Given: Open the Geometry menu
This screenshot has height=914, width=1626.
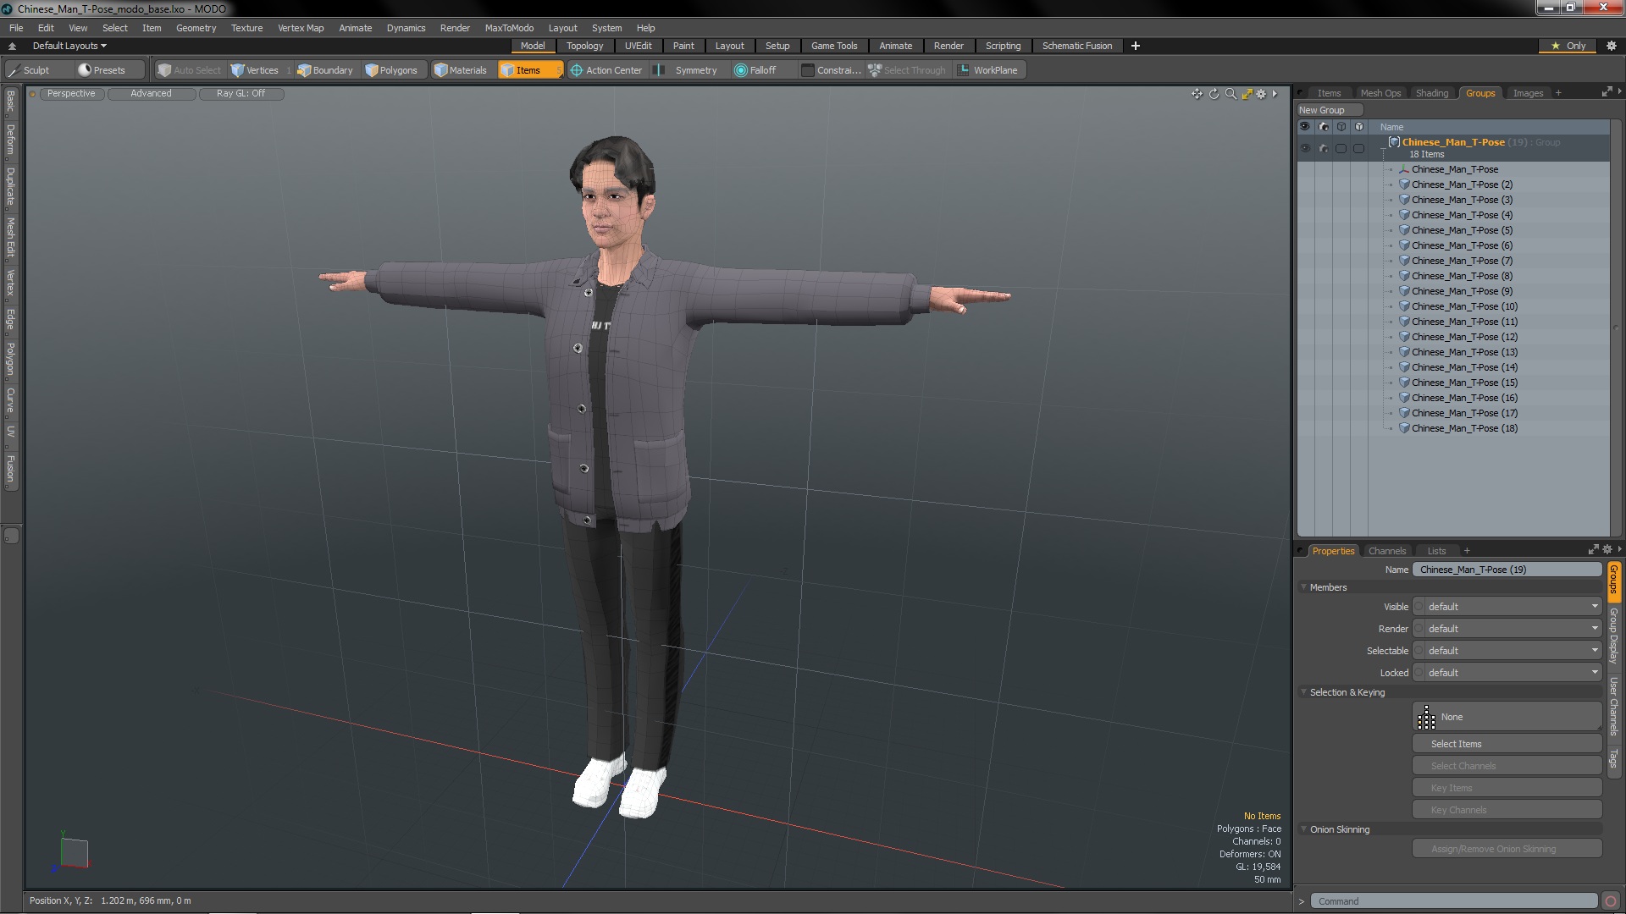Looking at the screenshot, I should pos(196,28).
